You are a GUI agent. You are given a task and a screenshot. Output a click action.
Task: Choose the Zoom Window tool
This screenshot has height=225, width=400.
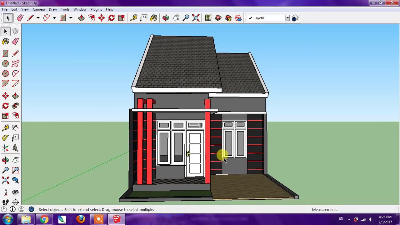pyautogui.click(x=15, y=170)
